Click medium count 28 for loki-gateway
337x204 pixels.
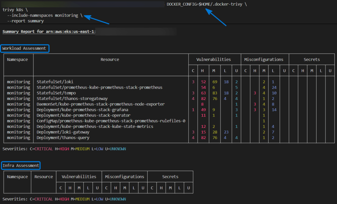[215, 132]
